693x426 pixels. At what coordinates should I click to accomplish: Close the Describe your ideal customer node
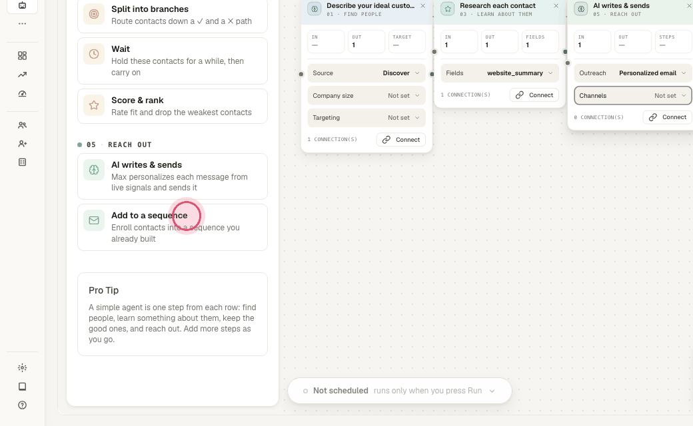point(423,6)
